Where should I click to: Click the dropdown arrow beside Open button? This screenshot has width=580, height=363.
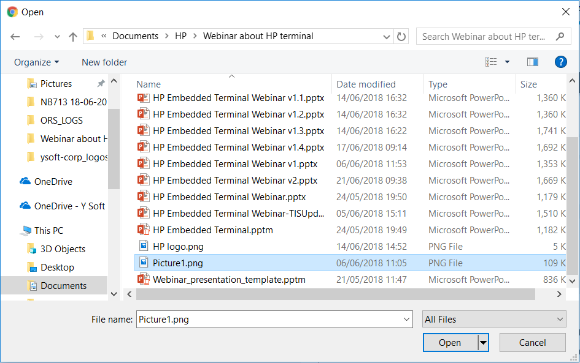484,343
